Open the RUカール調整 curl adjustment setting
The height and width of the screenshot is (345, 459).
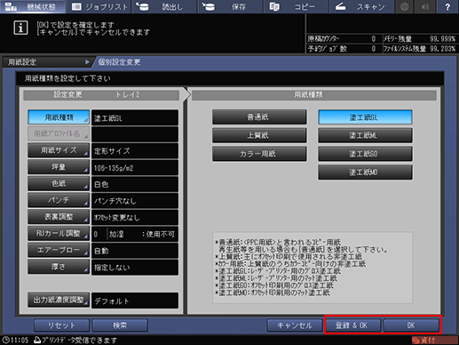pyautogui.click(x=59, y=233)
